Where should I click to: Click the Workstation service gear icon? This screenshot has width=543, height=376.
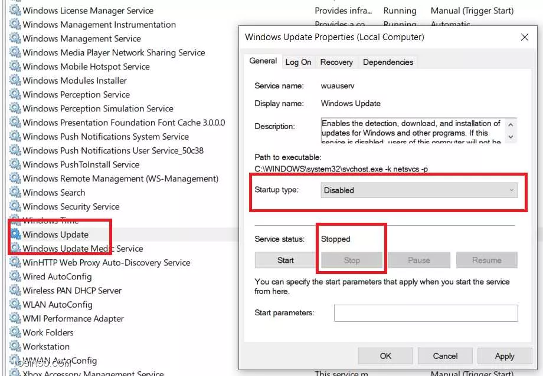(x=15, y=347)
